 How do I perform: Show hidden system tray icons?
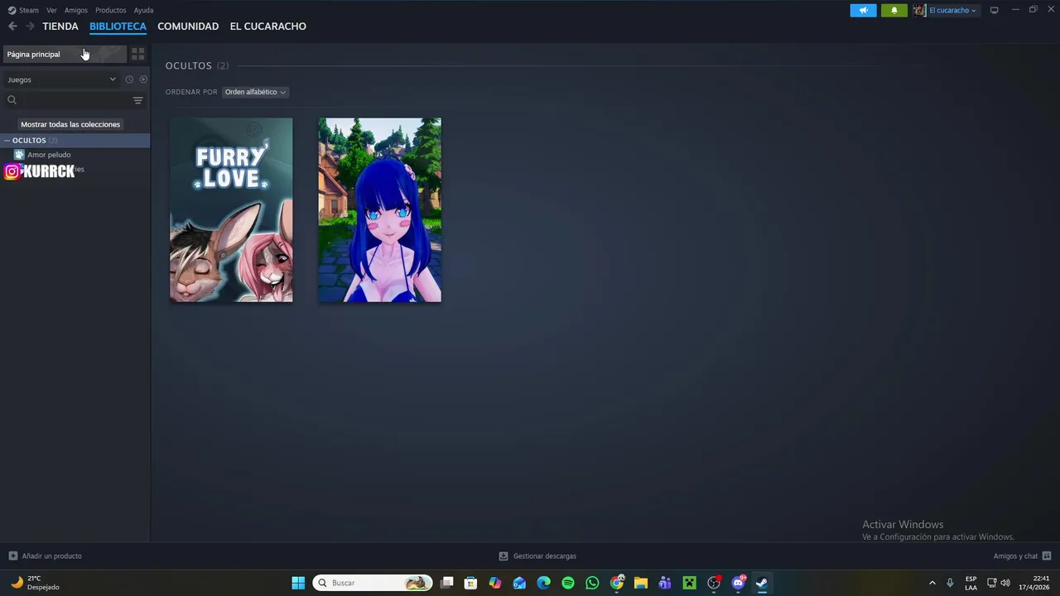click(932, 583)
